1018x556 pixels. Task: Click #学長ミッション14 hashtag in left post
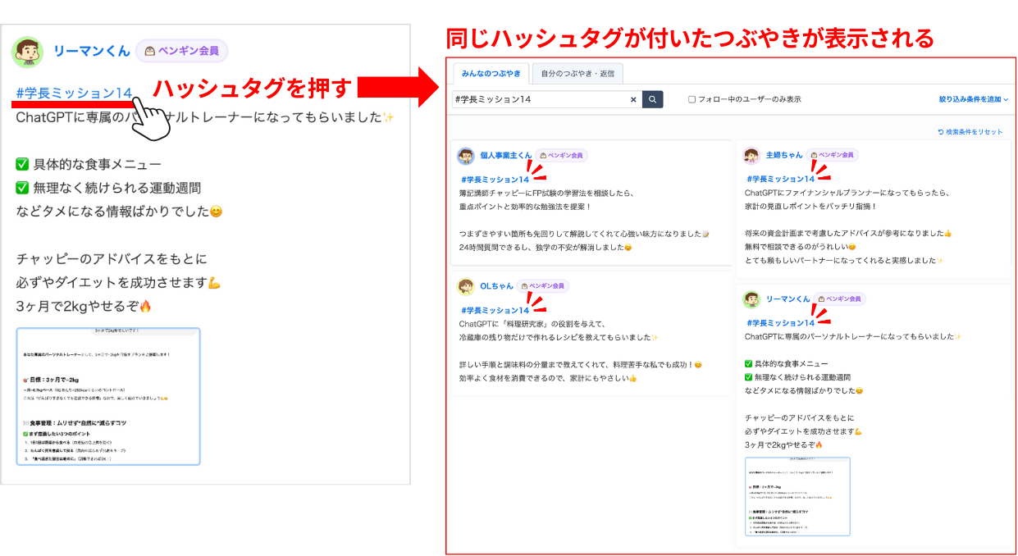coord(74,93)
